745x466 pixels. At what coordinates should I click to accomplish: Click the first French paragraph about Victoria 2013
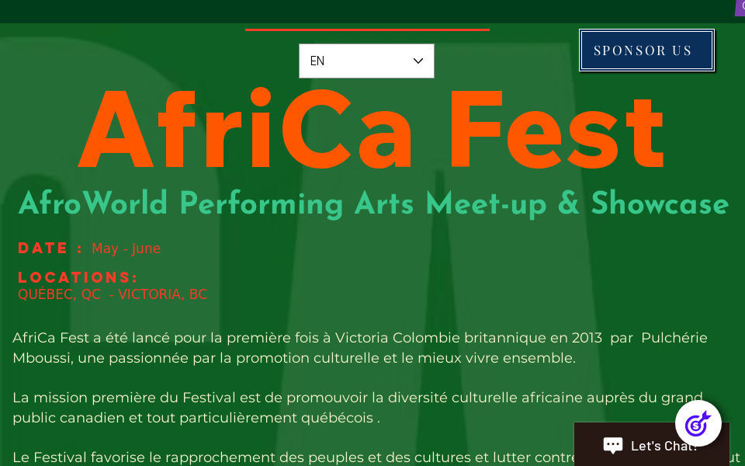click(x=359, y=348)
